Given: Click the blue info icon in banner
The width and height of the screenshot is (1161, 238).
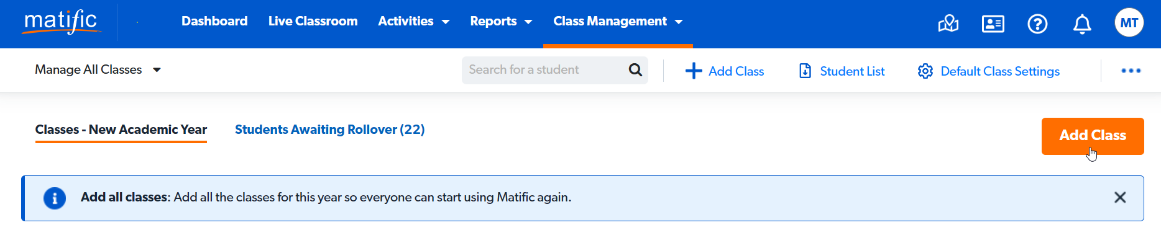Looking at the screenshot, I should [x=55, y=198].
